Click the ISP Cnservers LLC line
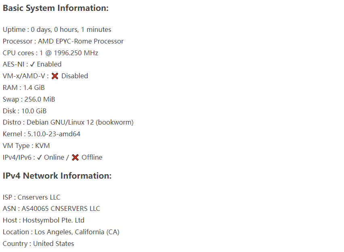Viewport: 344px width, 252px height. coord(31,197)
